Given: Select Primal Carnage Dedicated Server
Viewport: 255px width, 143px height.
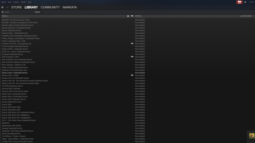Looking at the screenshot, I should 15,46.
